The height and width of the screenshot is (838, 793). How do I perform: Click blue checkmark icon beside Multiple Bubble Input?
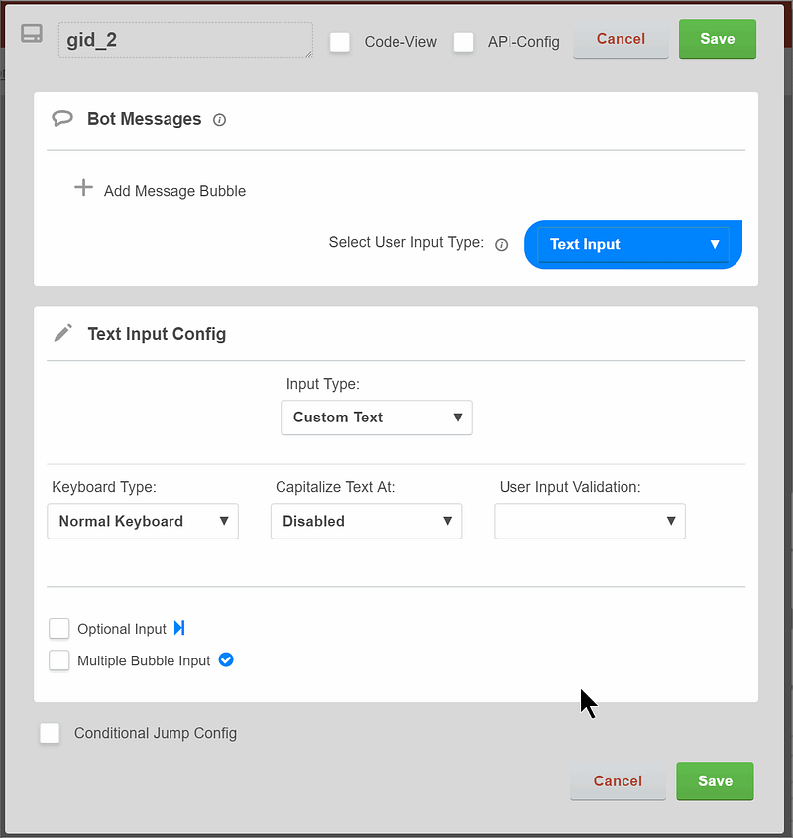[x=226, y=660]
